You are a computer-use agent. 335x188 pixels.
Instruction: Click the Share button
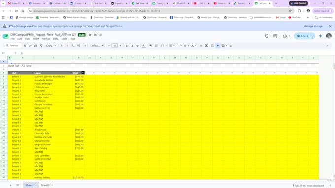coord(302,36)
